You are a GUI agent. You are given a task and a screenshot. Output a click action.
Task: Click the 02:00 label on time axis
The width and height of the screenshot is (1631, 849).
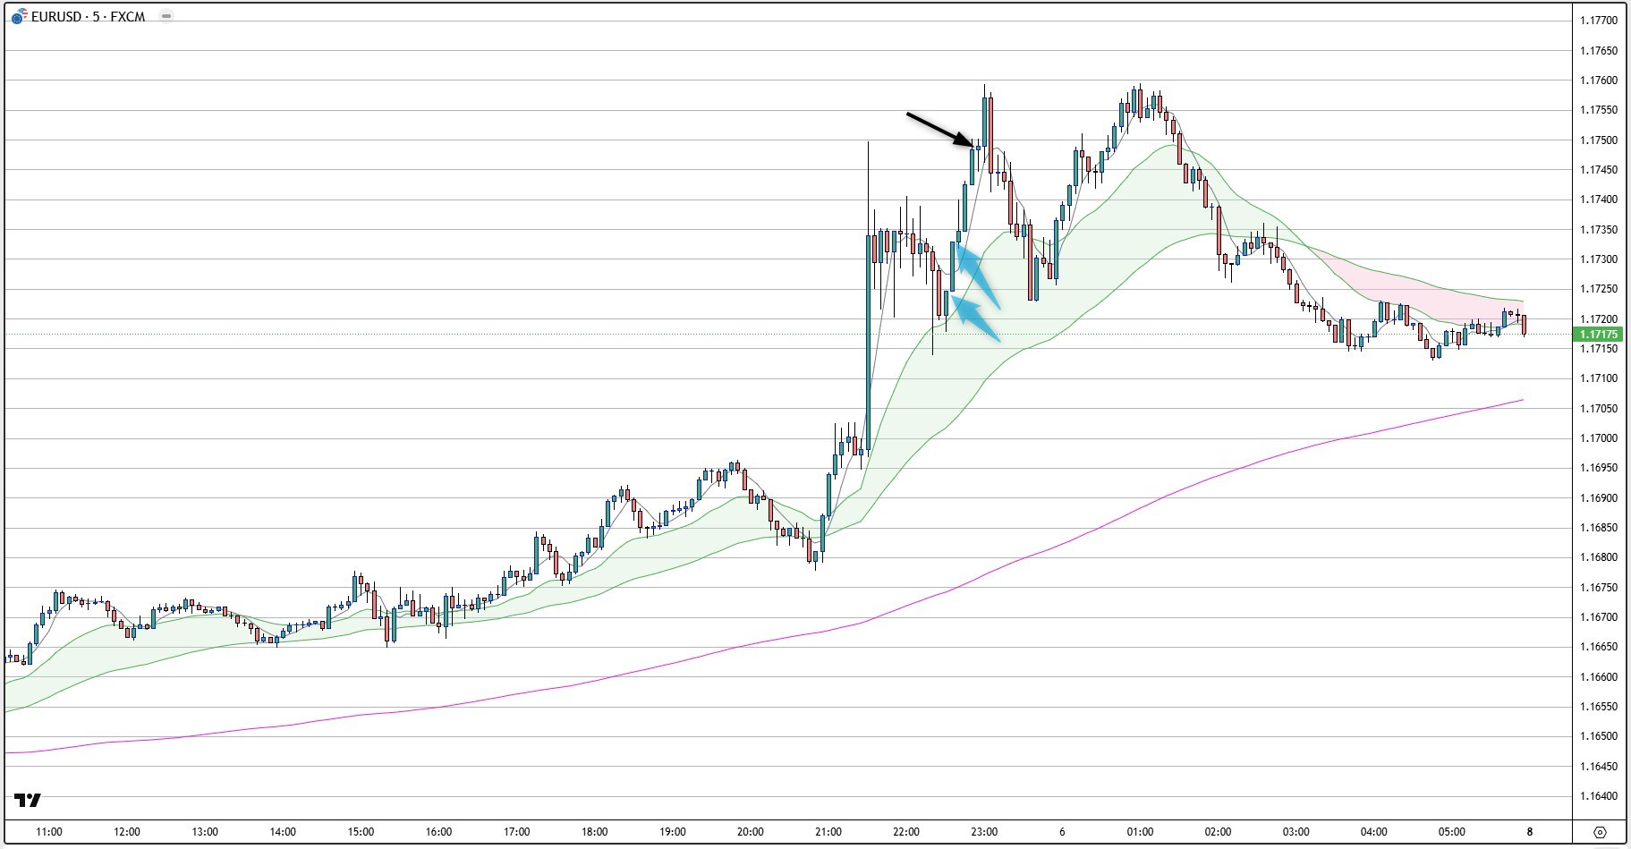tap(1218, 832)
